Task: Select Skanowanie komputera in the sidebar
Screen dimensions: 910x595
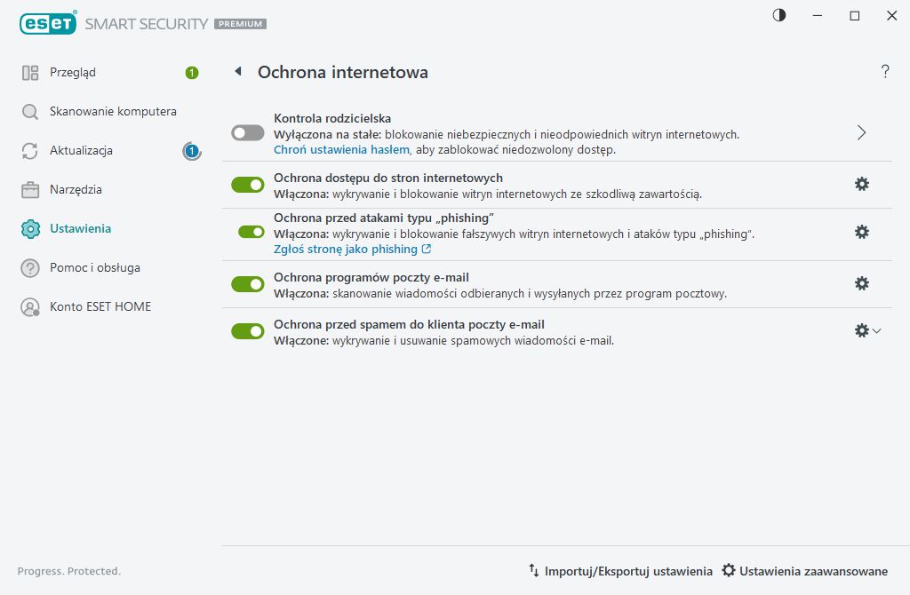Action: (113, 112)
